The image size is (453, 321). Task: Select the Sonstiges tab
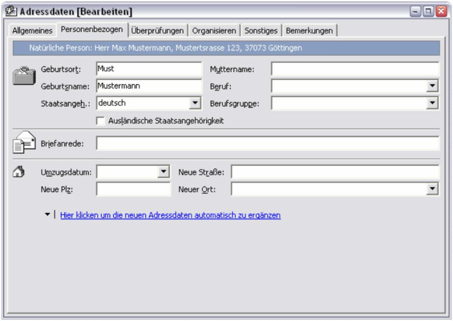click(x=261, y=31)
